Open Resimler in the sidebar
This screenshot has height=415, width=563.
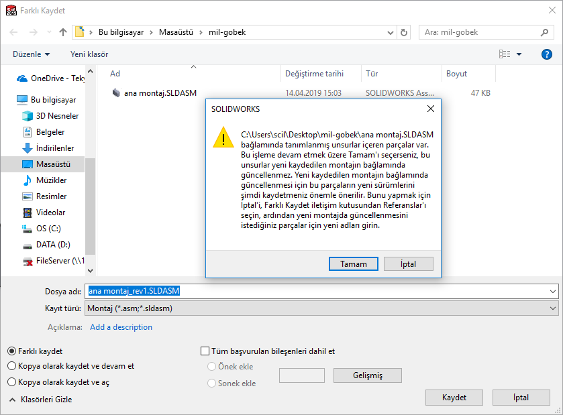[44, 196]
